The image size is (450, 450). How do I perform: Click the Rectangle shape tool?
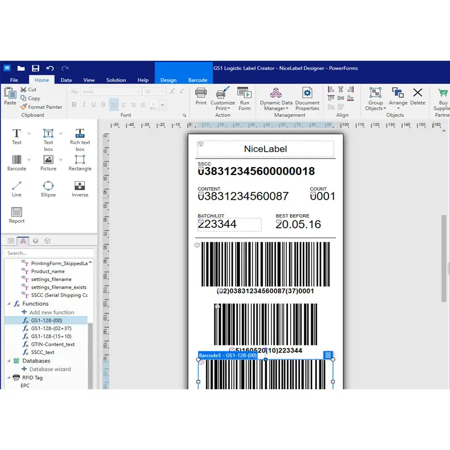click(x=80, y=163)
